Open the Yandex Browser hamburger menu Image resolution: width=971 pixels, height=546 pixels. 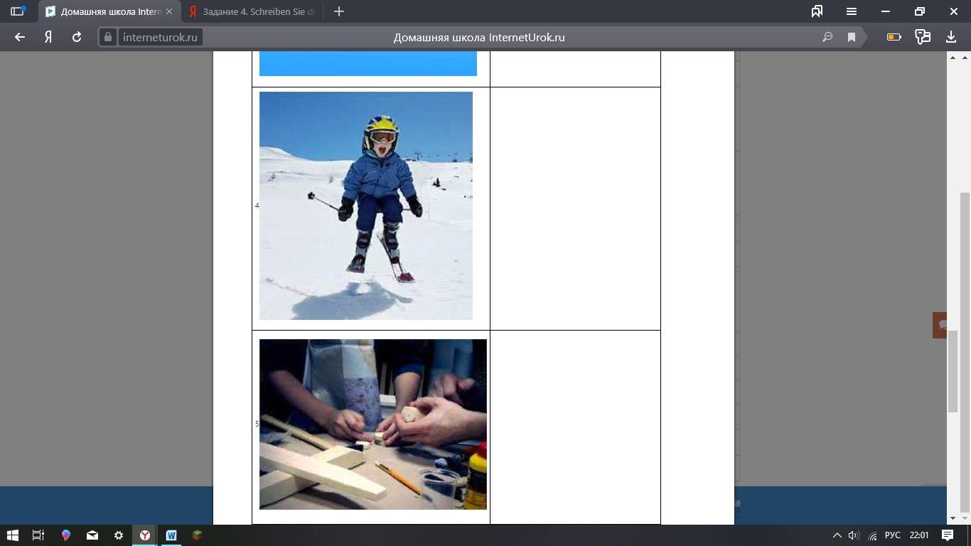[851, 11]
